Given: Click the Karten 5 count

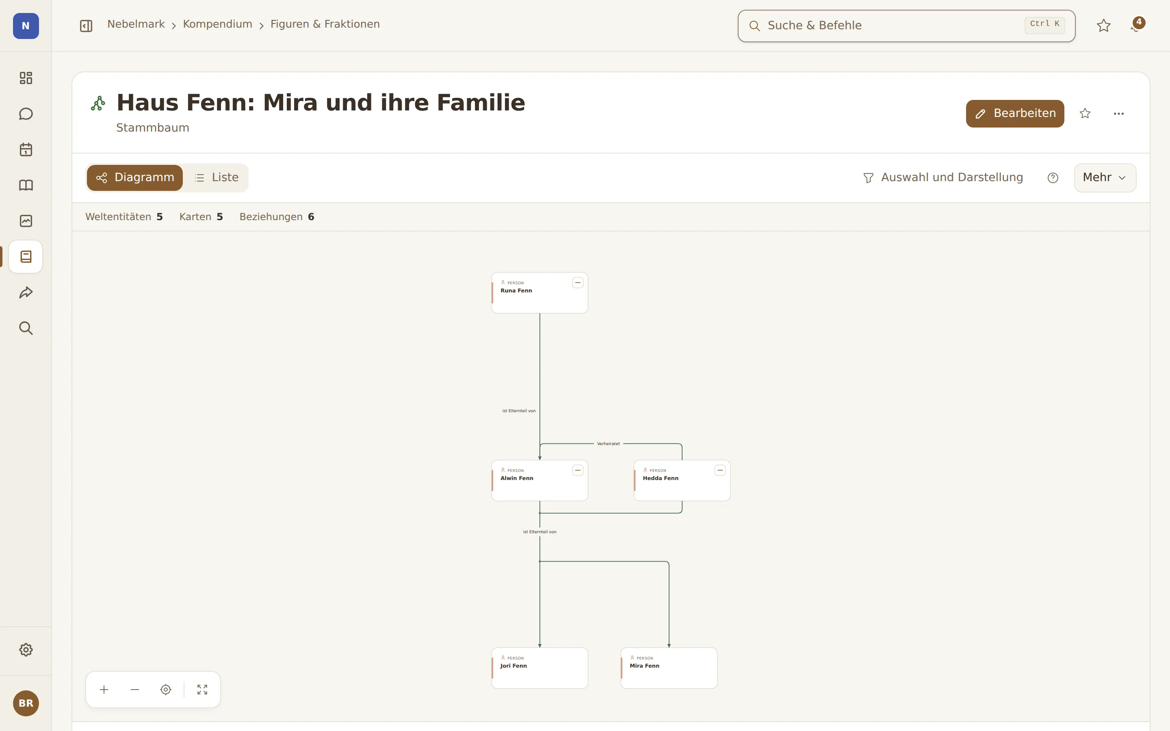Looking at the screenshot, I should 201,217.
